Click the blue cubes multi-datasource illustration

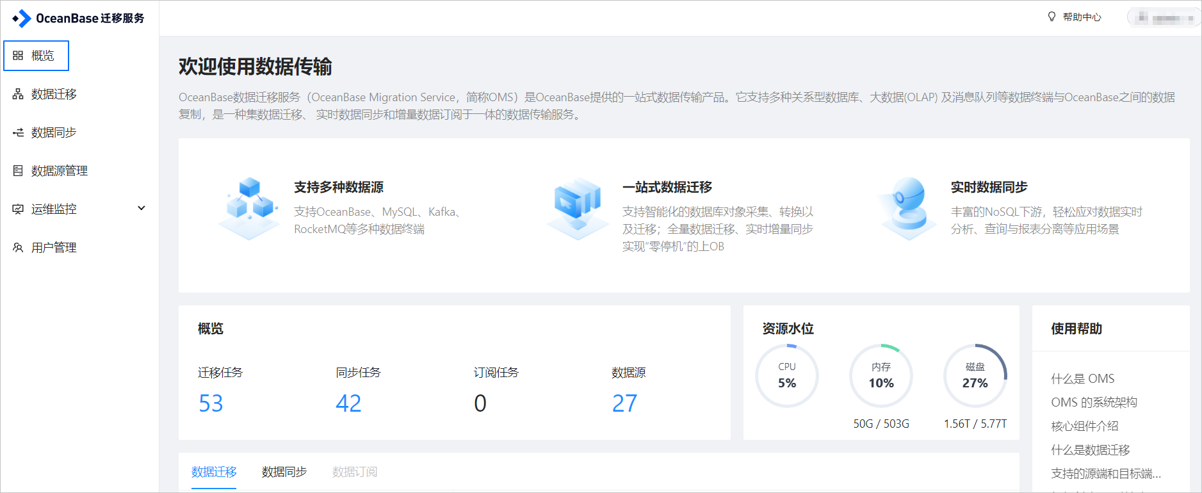coord(250,209)
